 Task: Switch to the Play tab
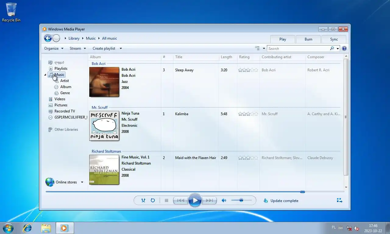[283, 39]
